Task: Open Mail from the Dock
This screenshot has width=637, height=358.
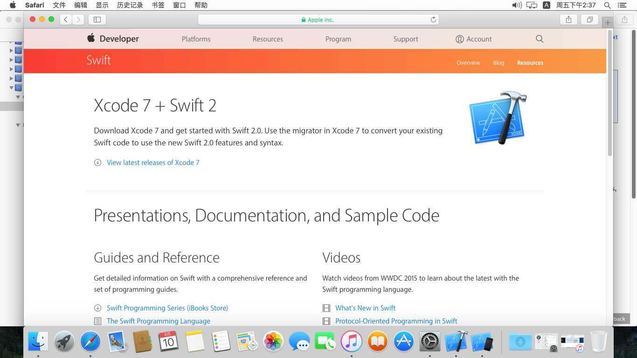Action: tap(117, 342)
